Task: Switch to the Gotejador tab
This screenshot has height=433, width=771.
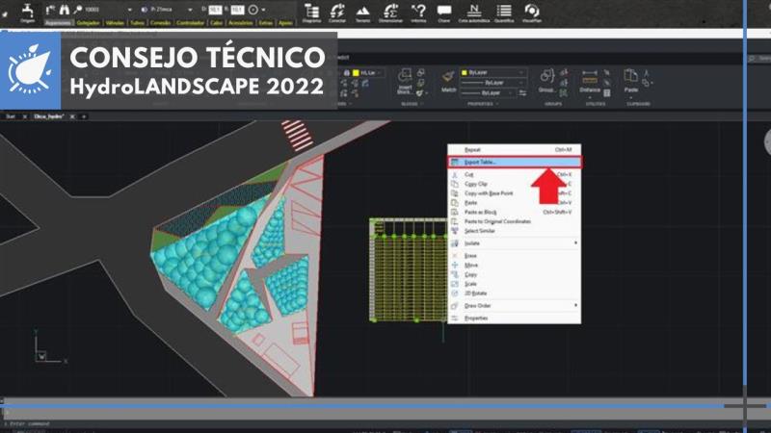Action: (x=89, y=22)
